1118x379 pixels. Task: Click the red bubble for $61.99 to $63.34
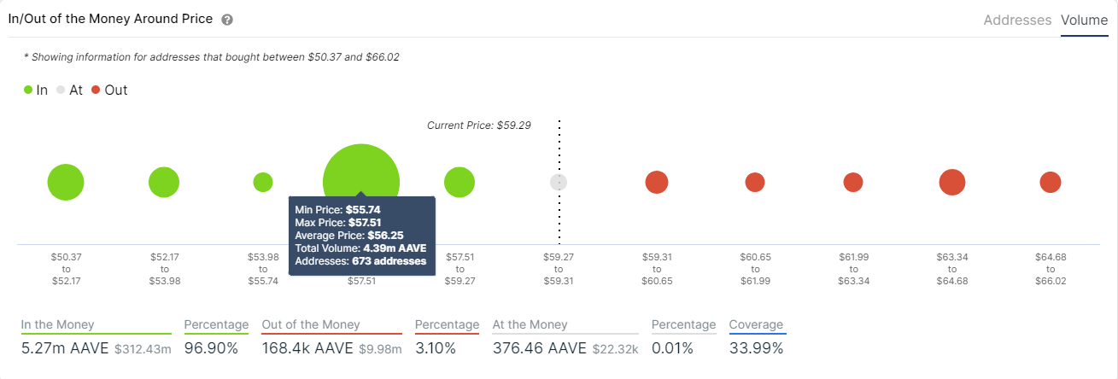(x=853, y=182)
